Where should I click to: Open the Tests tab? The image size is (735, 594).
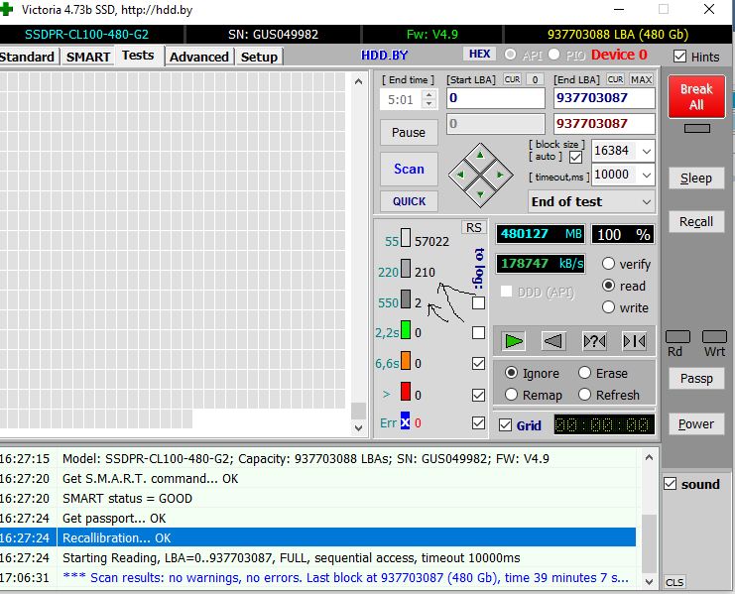pyautogui.click(x=138, y=56)
